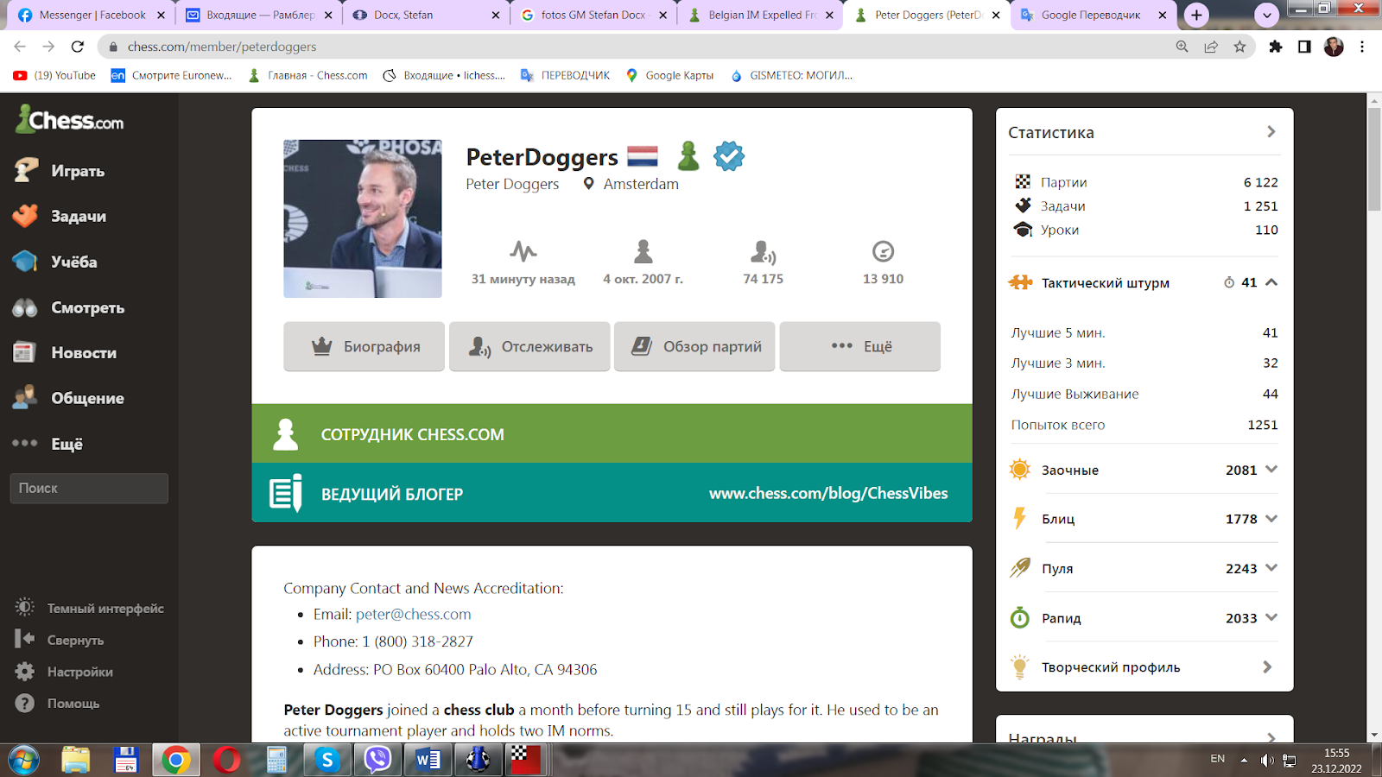Click the joined-date person icon
The width and height of the screenshot is (1382, 777).
point(643,251)
